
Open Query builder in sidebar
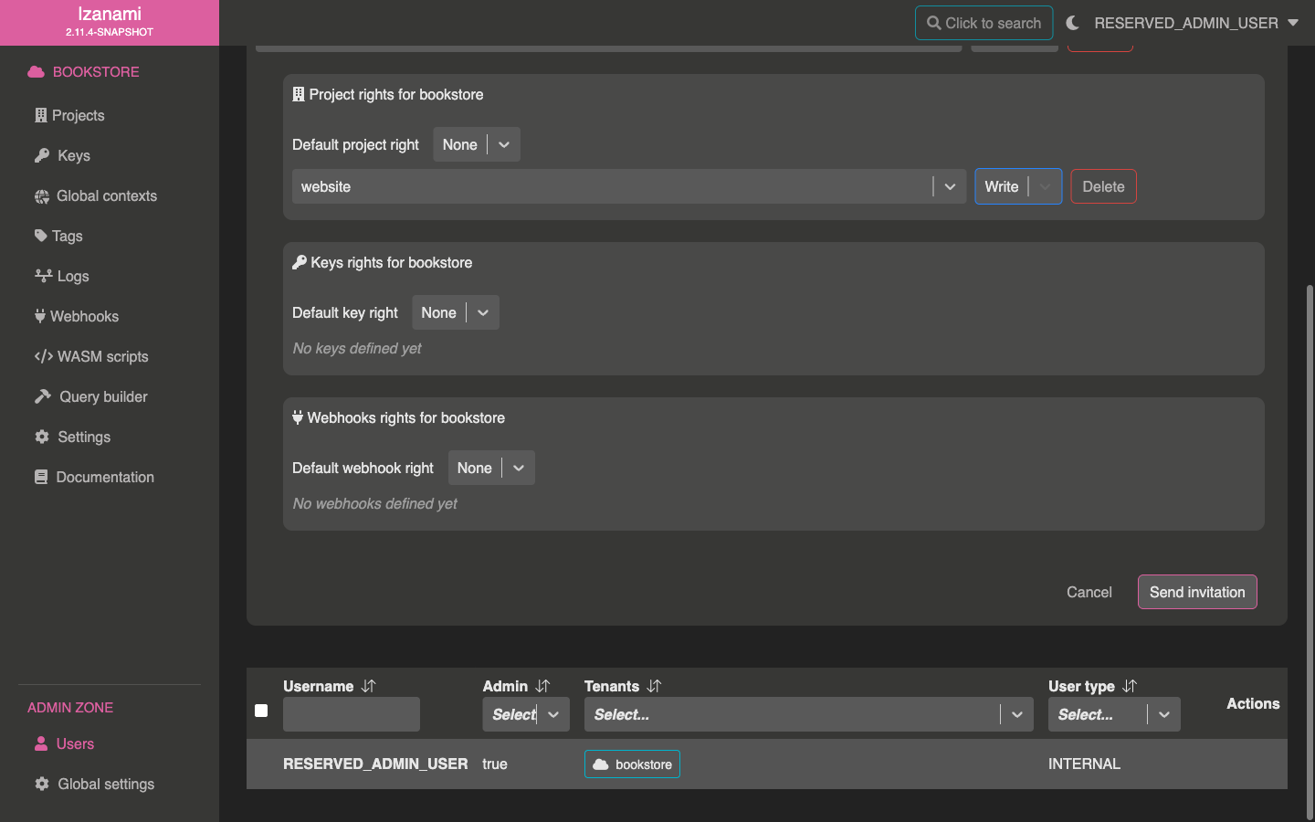coord(102,397)
